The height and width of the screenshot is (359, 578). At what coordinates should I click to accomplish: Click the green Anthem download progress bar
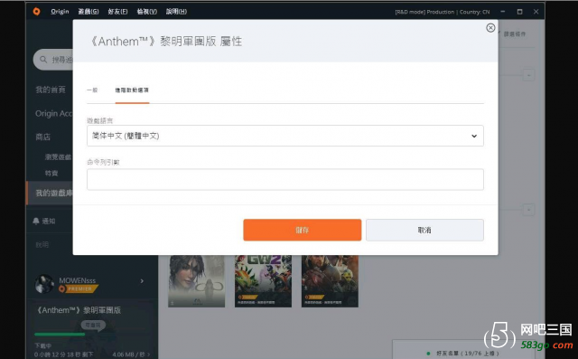pos(60,335)
